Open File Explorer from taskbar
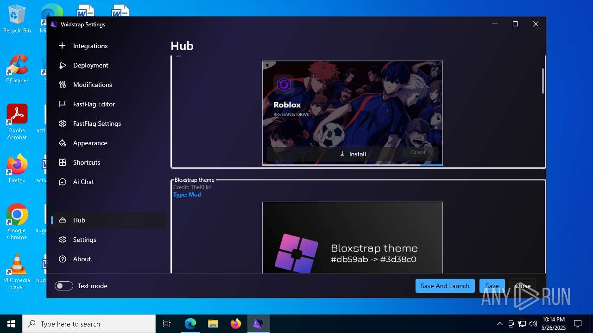The height and width of the screenshot is (333, 593). pos(213,324)
